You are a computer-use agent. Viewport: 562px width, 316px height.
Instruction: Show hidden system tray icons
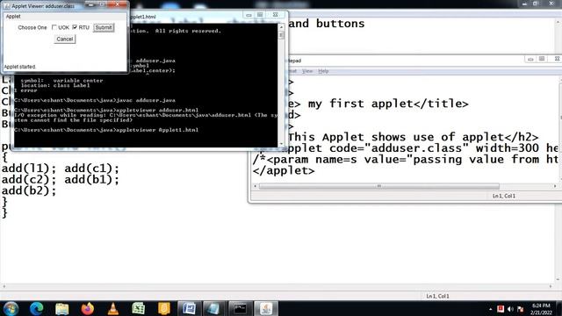(490, 309)
